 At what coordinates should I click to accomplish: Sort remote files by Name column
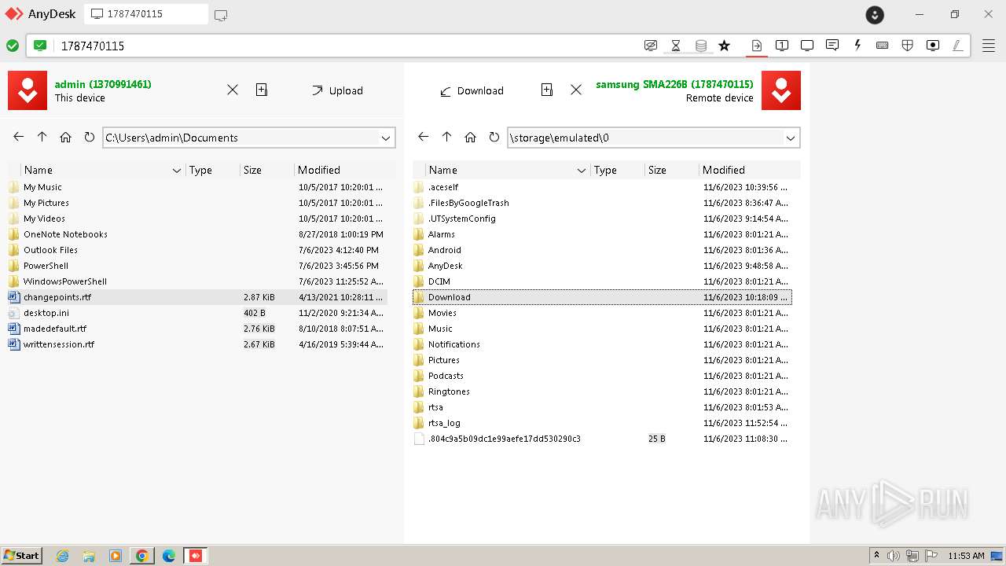point(508,170)
